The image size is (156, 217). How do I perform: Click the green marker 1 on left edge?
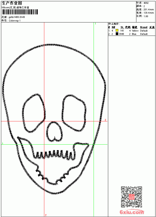[x=3, y=143]
